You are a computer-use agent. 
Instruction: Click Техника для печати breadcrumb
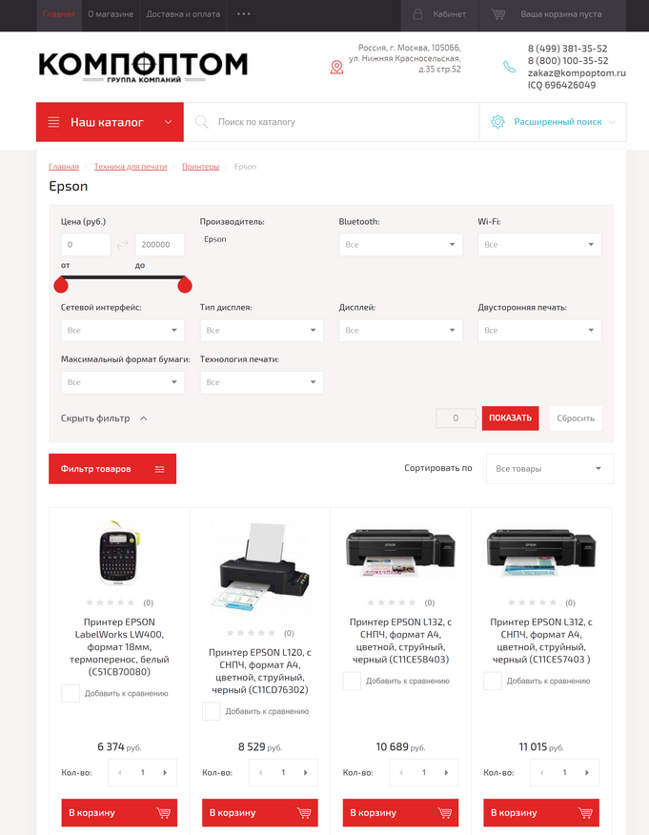(131, 167)
